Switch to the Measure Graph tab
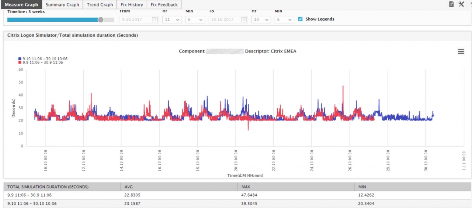This screenshot has width=472, height=208. coord(21,5)
